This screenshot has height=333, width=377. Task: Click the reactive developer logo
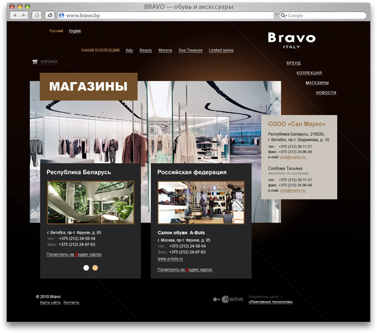click(x=228, y=299)
